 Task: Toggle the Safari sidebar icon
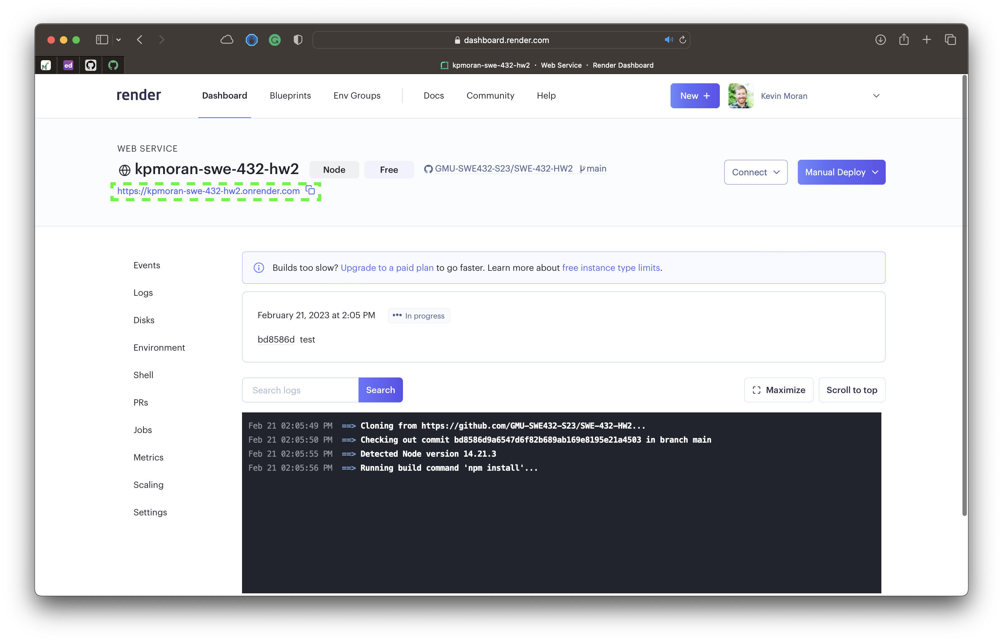[x=102, y=40]
